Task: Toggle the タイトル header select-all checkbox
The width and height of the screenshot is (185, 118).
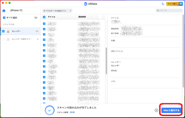Action: [44, 17]
